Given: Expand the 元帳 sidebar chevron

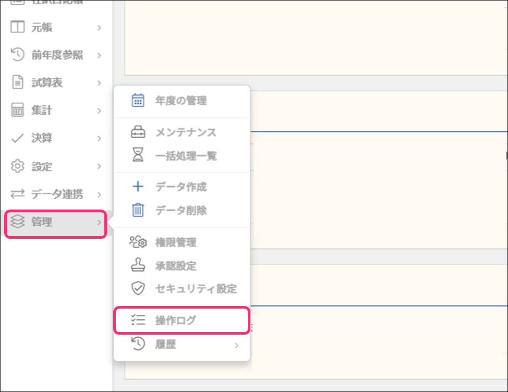Looking at the screenshot, I should [99, 28].
